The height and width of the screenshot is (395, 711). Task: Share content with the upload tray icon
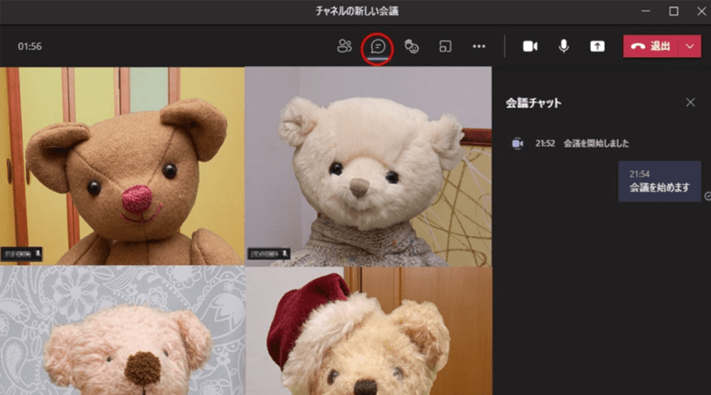pos(597,47)
